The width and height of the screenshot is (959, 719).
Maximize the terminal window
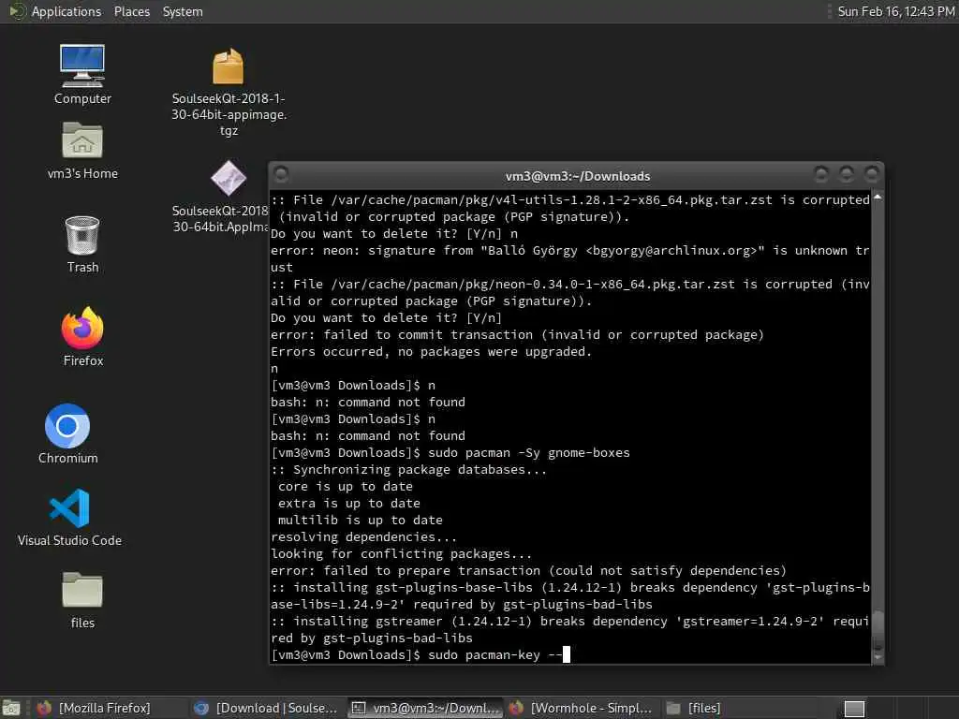847,175
